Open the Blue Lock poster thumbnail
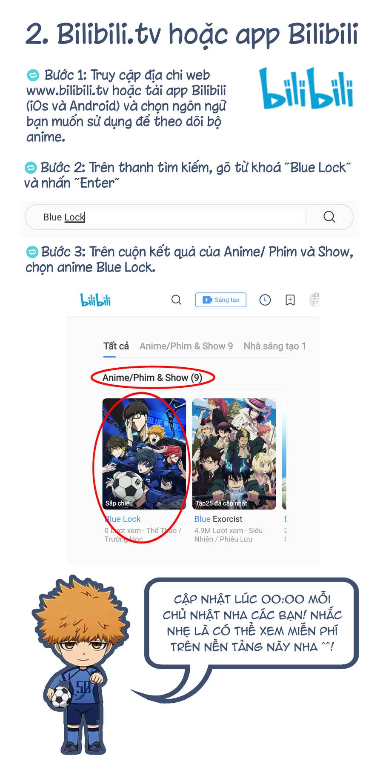The height and width of the screenshot is (781, 383). click(x=144, y=454)
